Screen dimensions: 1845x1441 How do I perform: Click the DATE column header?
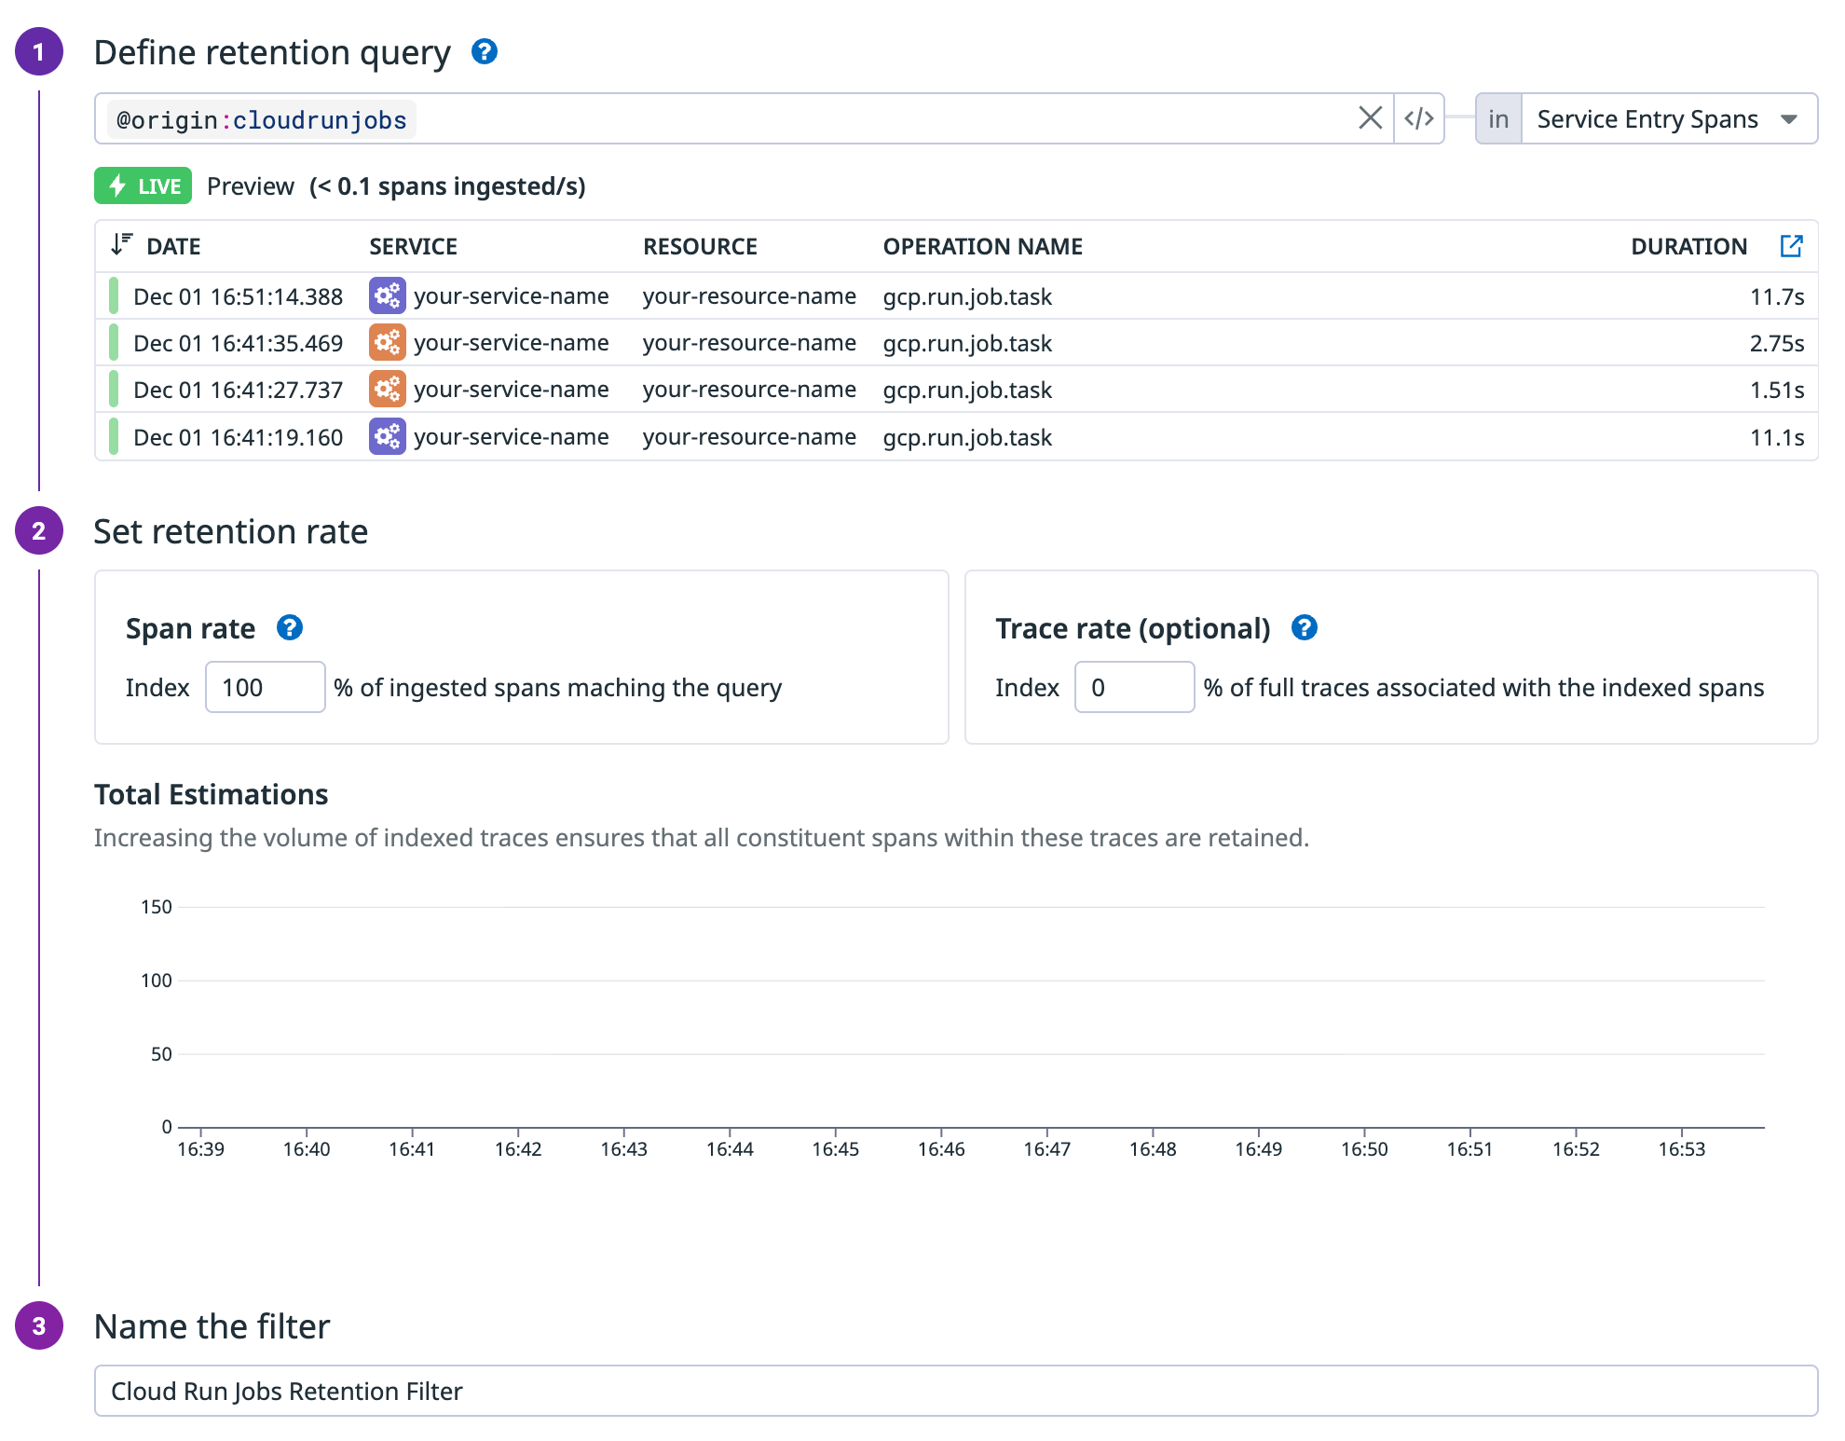pyautogui.click(x=173, y=245)
